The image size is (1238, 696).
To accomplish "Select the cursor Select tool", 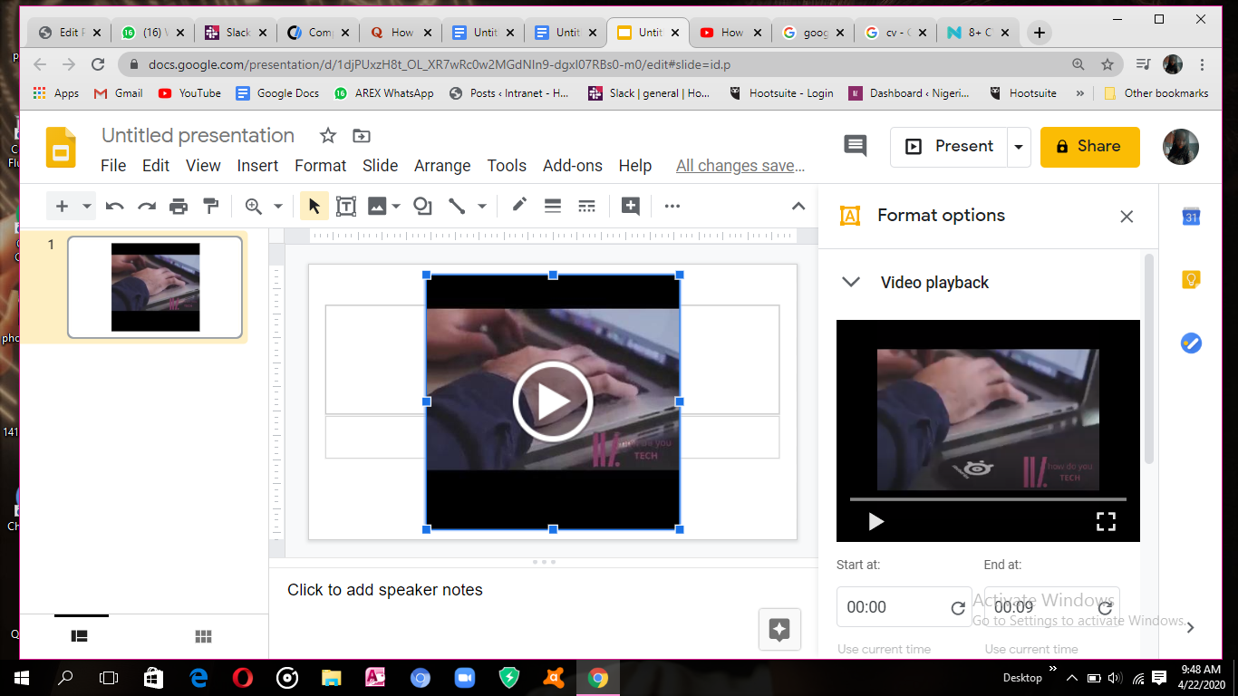I will (314, 207).
